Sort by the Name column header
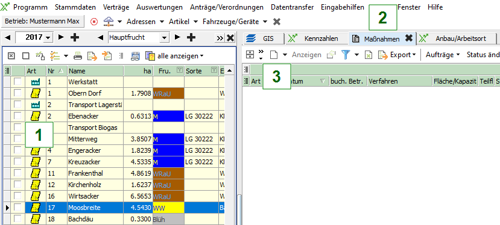The image size is (500, 225). pyautogui.click(x=95, y=70)
